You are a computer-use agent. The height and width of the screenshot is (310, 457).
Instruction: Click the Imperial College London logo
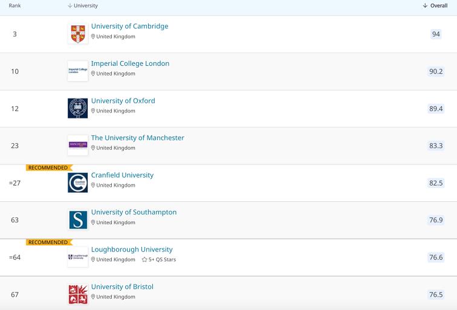coord(77,71)
